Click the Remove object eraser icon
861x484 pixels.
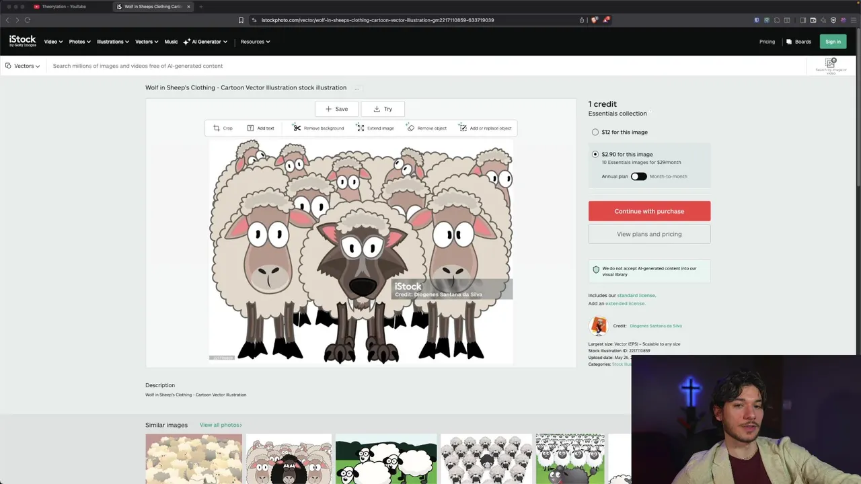point(410,128)
